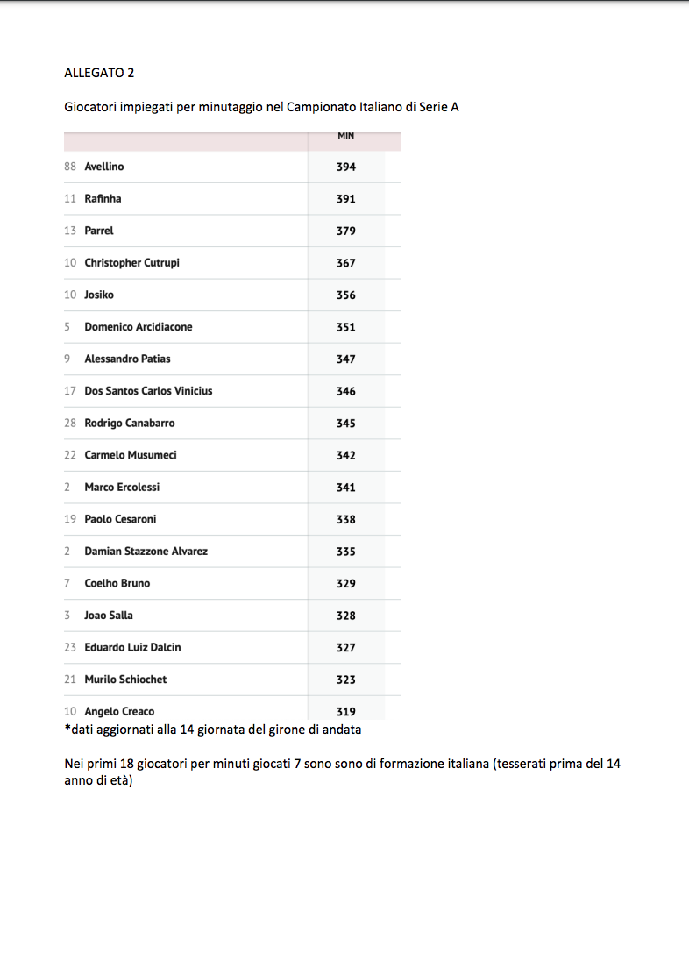Click the 'dati aggiornati' footnote line
This screenshot has width=689, height=961.
click(x=213, y=730)
